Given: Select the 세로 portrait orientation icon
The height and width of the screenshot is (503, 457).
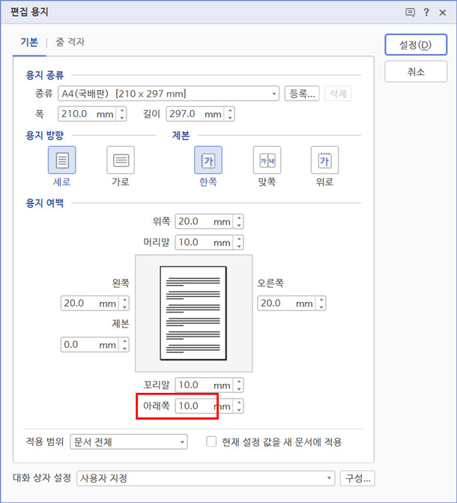Looking at the screenshot, I should click(62, 160).
